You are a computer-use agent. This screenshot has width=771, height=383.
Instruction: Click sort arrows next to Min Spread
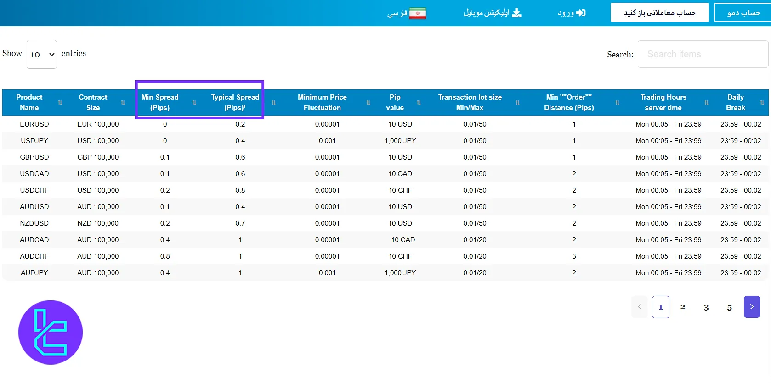tap(194, 103)
